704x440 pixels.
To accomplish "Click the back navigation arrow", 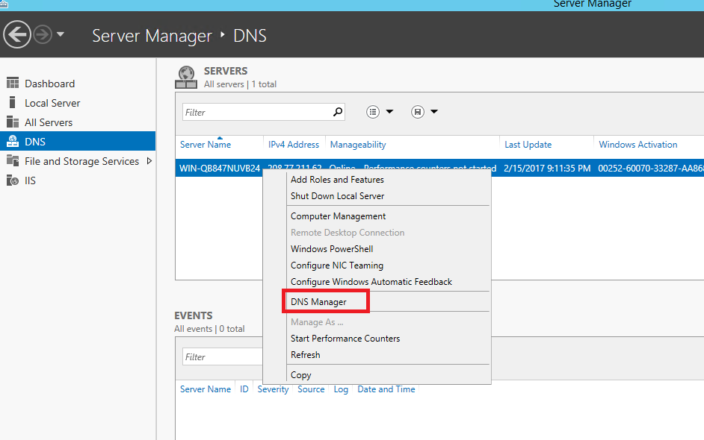I will [x=17, y=34].
